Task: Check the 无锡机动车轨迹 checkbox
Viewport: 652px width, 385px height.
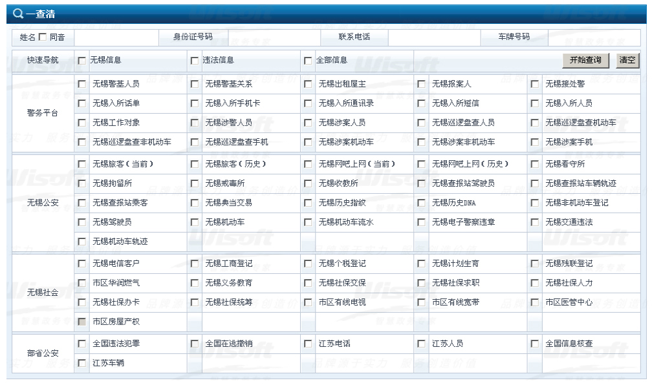Action: point(81,242)
